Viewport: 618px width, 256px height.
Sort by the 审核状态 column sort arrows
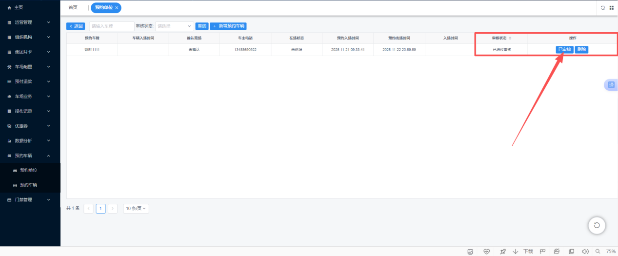(x=510, y=38)
